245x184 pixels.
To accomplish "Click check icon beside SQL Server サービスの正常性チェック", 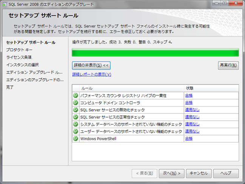I will tap(76, 117).
